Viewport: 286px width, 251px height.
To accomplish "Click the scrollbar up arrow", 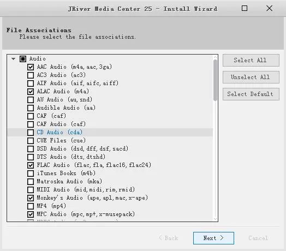I will (x=215, y=57).
